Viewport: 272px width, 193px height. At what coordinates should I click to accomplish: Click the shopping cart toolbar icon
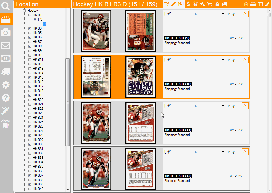tap(210, 4)
